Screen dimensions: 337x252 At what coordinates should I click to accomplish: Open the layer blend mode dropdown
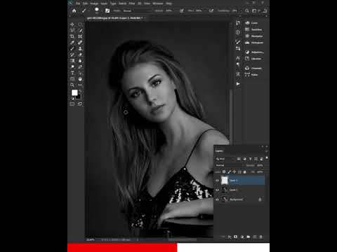pos(230,165)
